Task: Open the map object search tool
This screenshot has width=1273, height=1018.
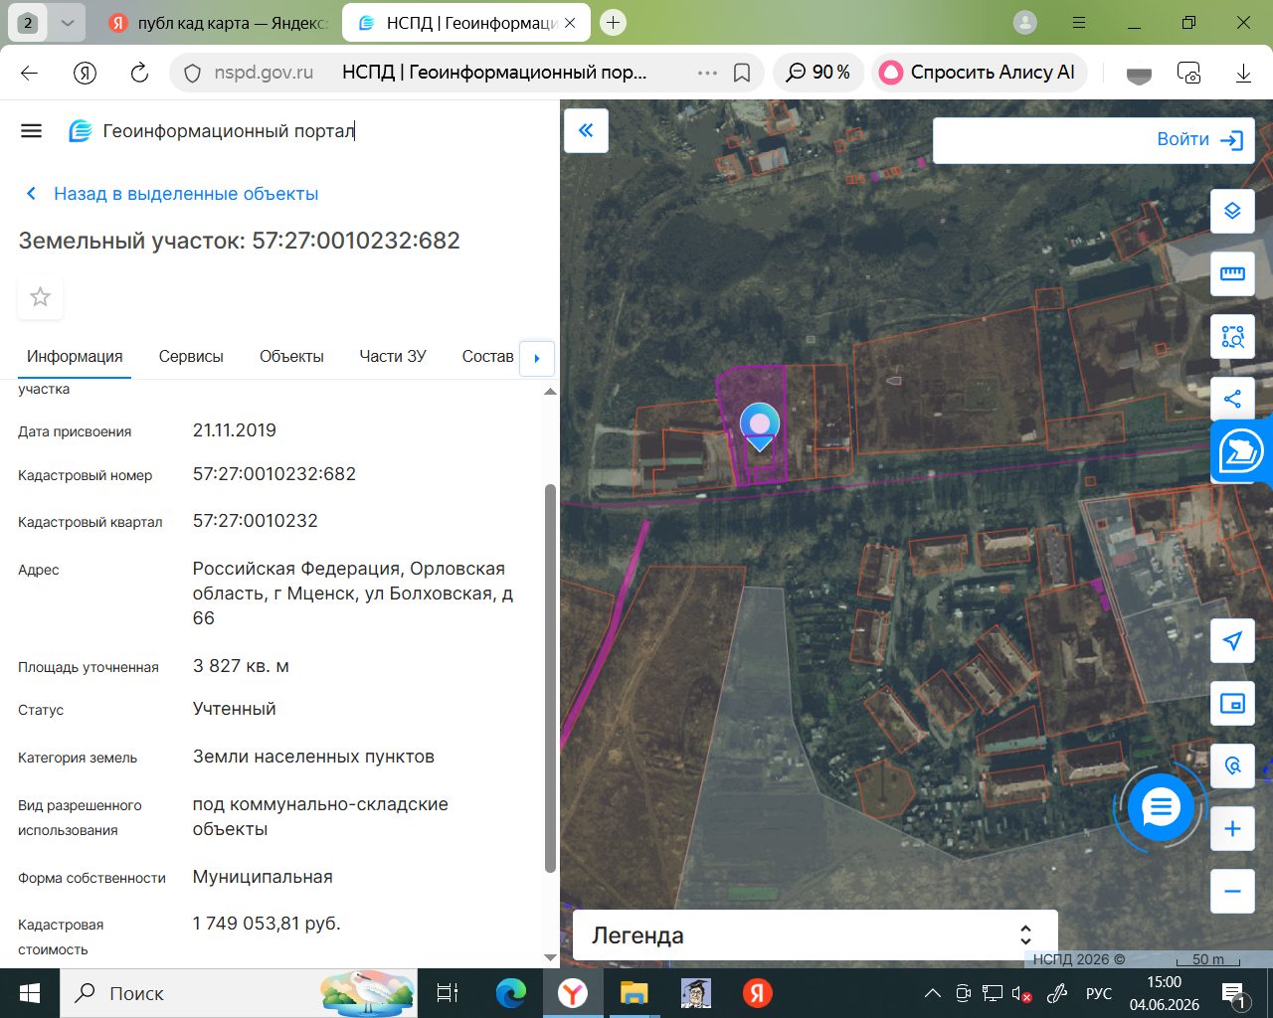Action: coord(1232,765)
